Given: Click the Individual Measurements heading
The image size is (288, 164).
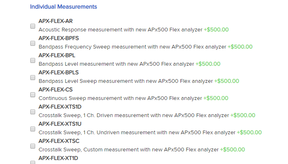Looking at the screenshot, I should (63, 7).
